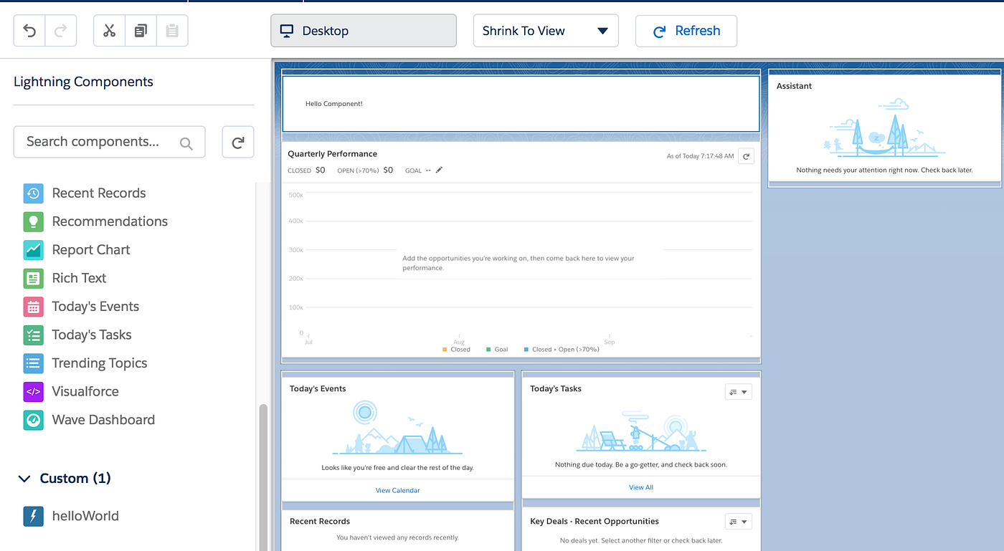This screenshot has height=551, width=1004.
Task: Open the Key Deals filter dropdown
Action: (x=738, y=521)
